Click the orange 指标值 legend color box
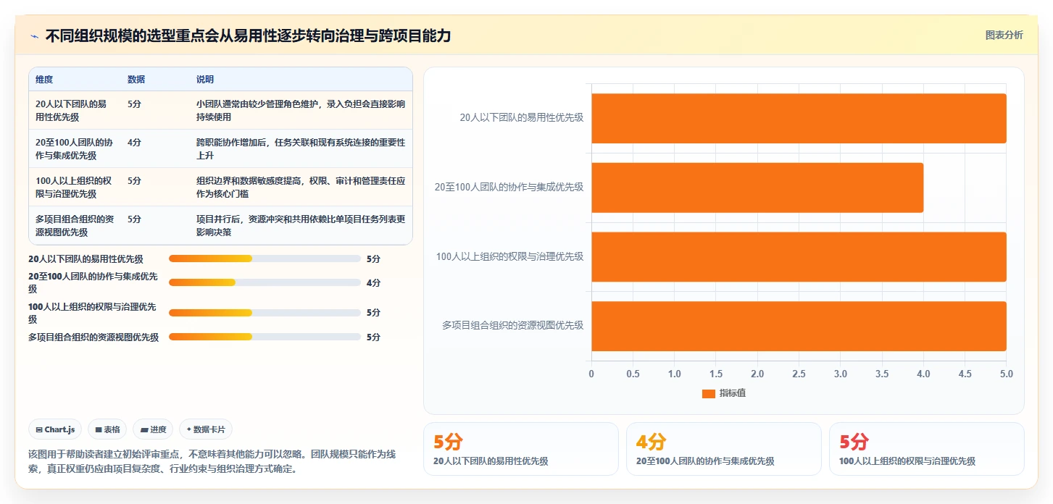Screen dimensions: 1053x504 [x=709, y=393]
